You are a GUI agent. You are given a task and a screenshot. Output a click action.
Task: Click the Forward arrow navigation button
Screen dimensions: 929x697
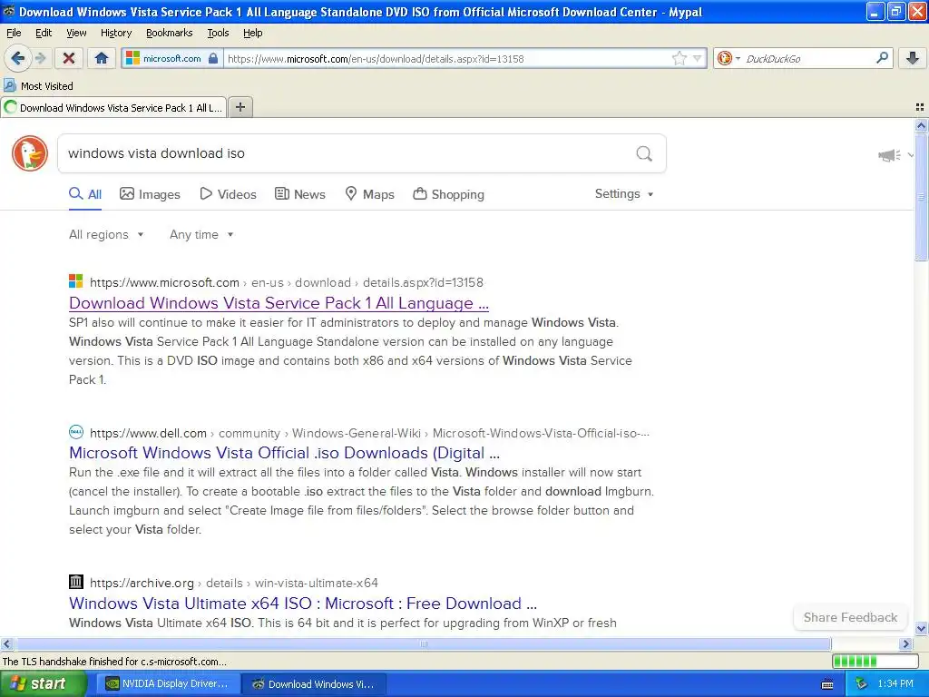40,58
